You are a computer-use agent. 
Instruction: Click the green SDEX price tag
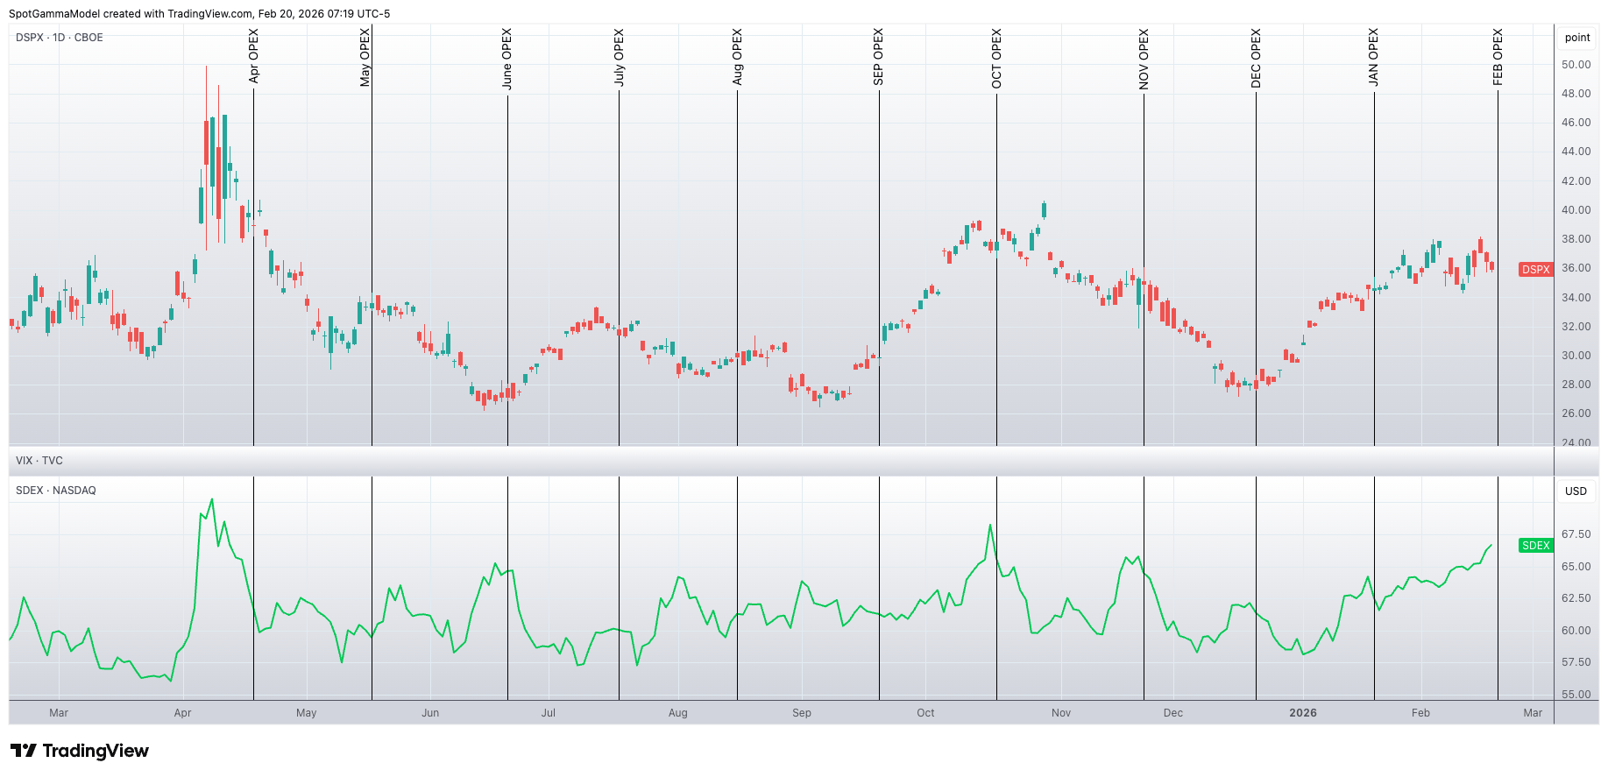pos(1535,546)
